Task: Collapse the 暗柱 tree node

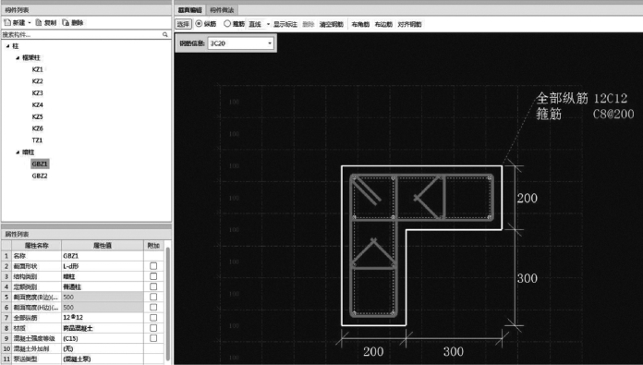Action: [18, 152]
